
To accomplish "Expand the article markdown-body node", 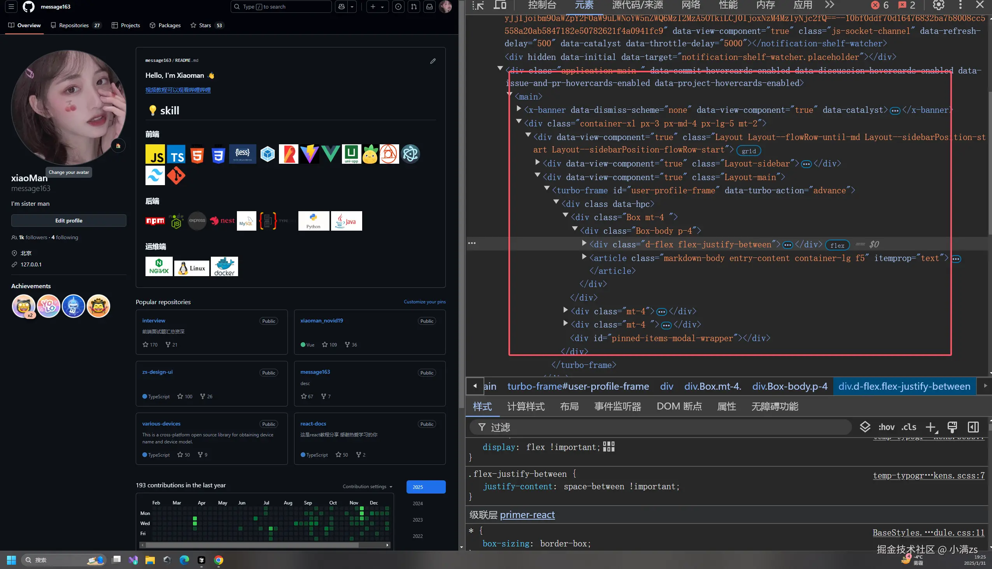I will 584,257.
